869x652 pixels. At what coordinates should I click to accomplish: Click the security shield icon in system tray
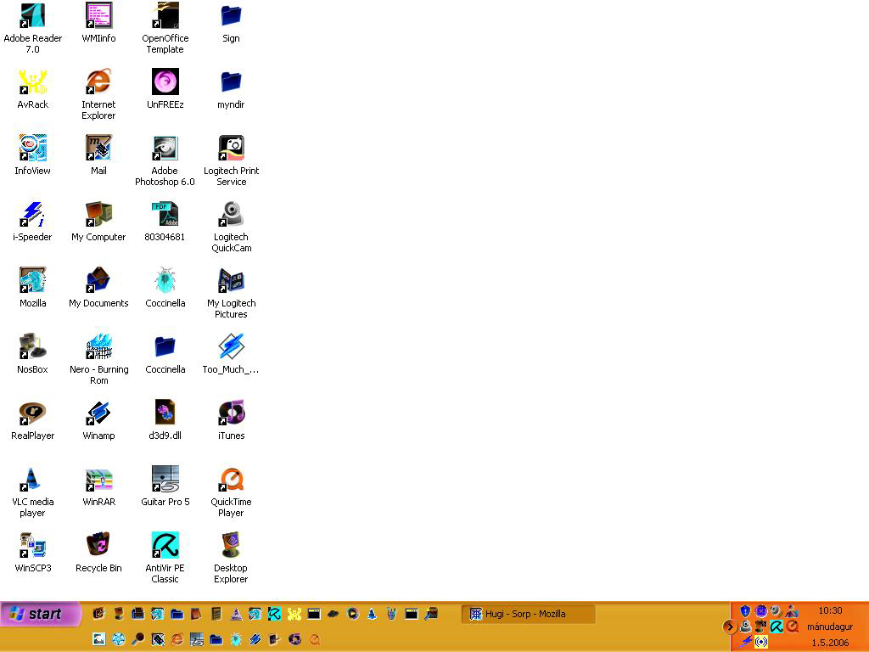(745, 611)
